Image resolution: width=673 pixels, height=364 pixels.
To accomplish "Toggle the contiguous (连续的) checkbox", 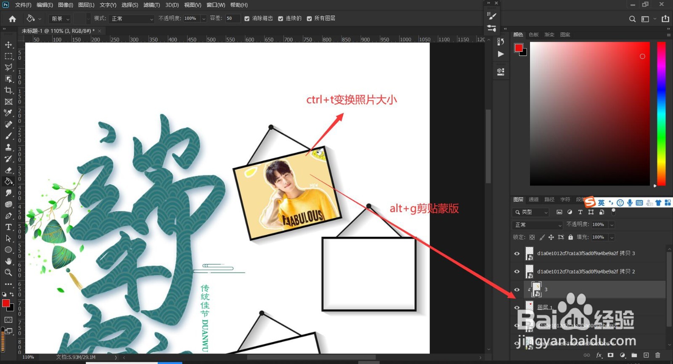I will coord(281,19).
